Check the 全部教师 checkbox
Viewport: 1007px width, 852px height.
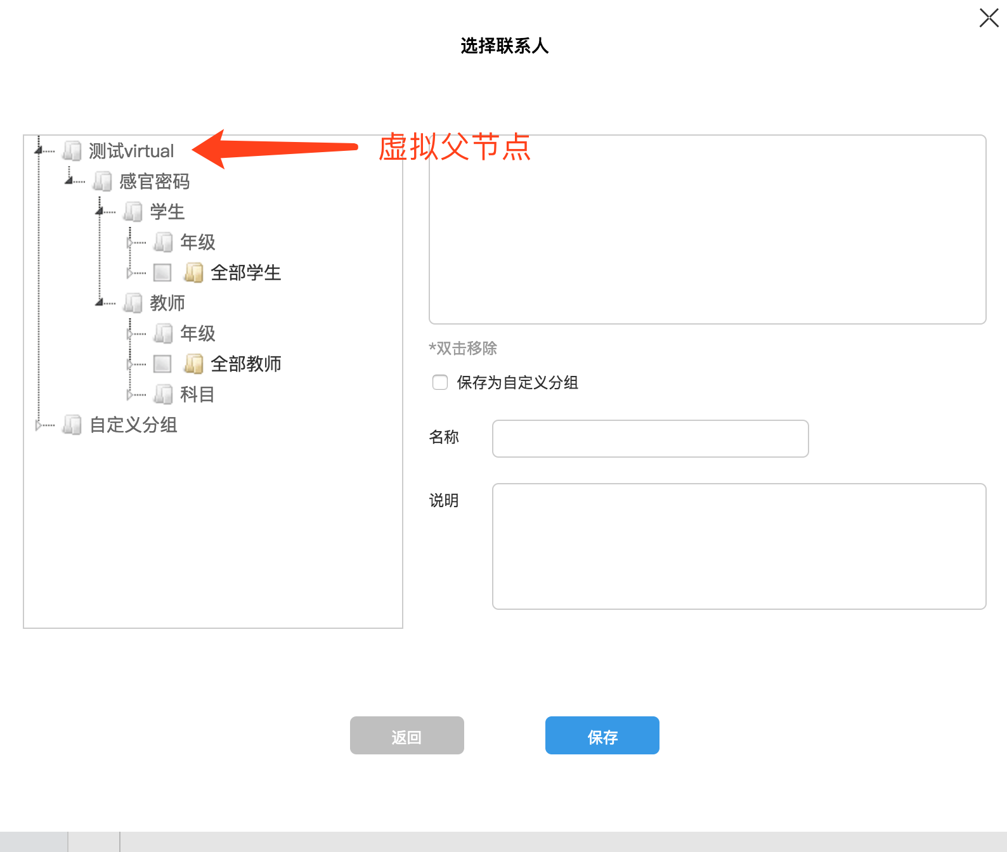click(162, 364)
